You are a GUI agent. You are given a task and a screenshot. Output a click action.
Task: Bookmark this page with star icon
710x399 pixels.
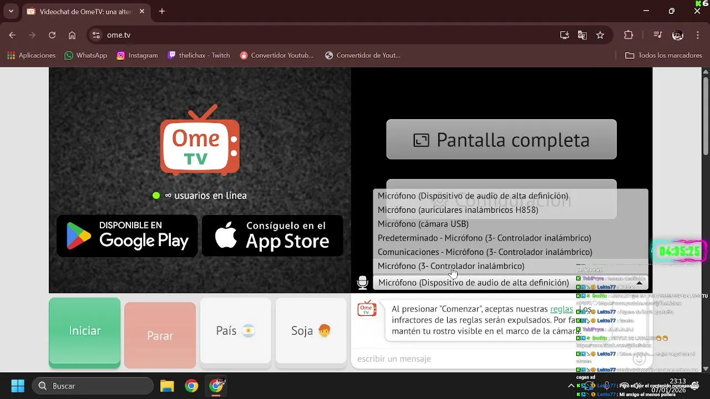click(600, 35)
